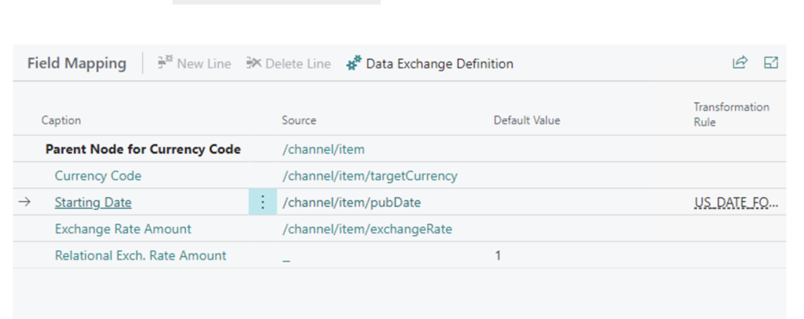Select the Currency Code caption
Image resolution: width=804 pixels, height=319 pixels.
pos(98,176)
